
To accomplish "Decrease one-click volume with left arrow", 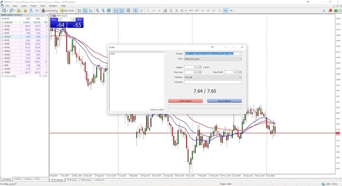I will point(60,20).
